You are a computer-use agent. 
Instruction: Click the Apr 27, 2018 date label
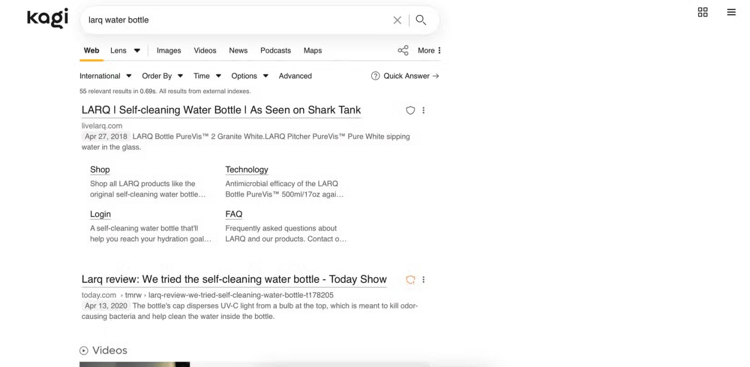pyautogui.click(x=106, y=137)
